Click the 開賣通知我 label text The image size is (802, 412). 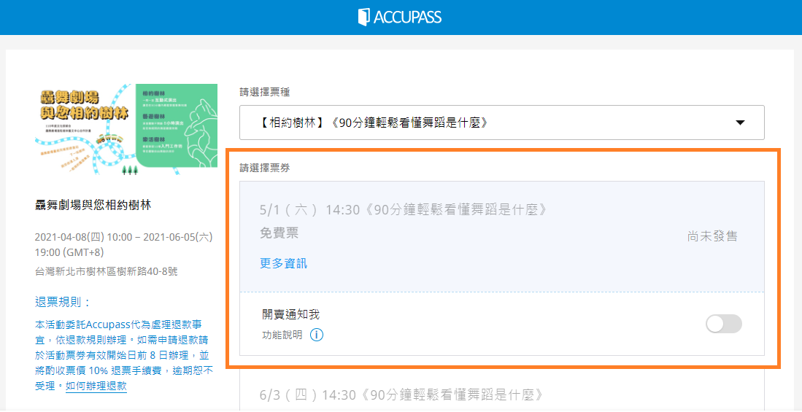click(x=290, y=315)
